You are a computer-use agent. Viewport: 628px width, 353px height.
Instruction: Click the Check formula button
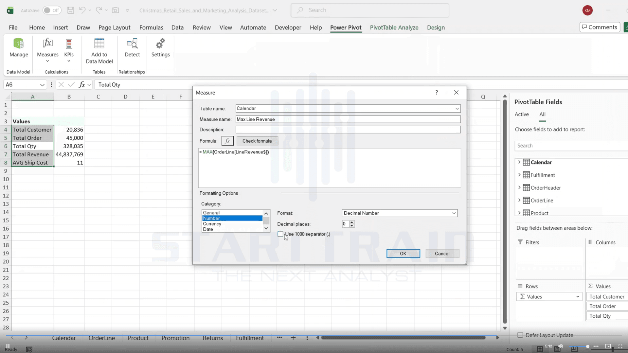coord(257,141)
